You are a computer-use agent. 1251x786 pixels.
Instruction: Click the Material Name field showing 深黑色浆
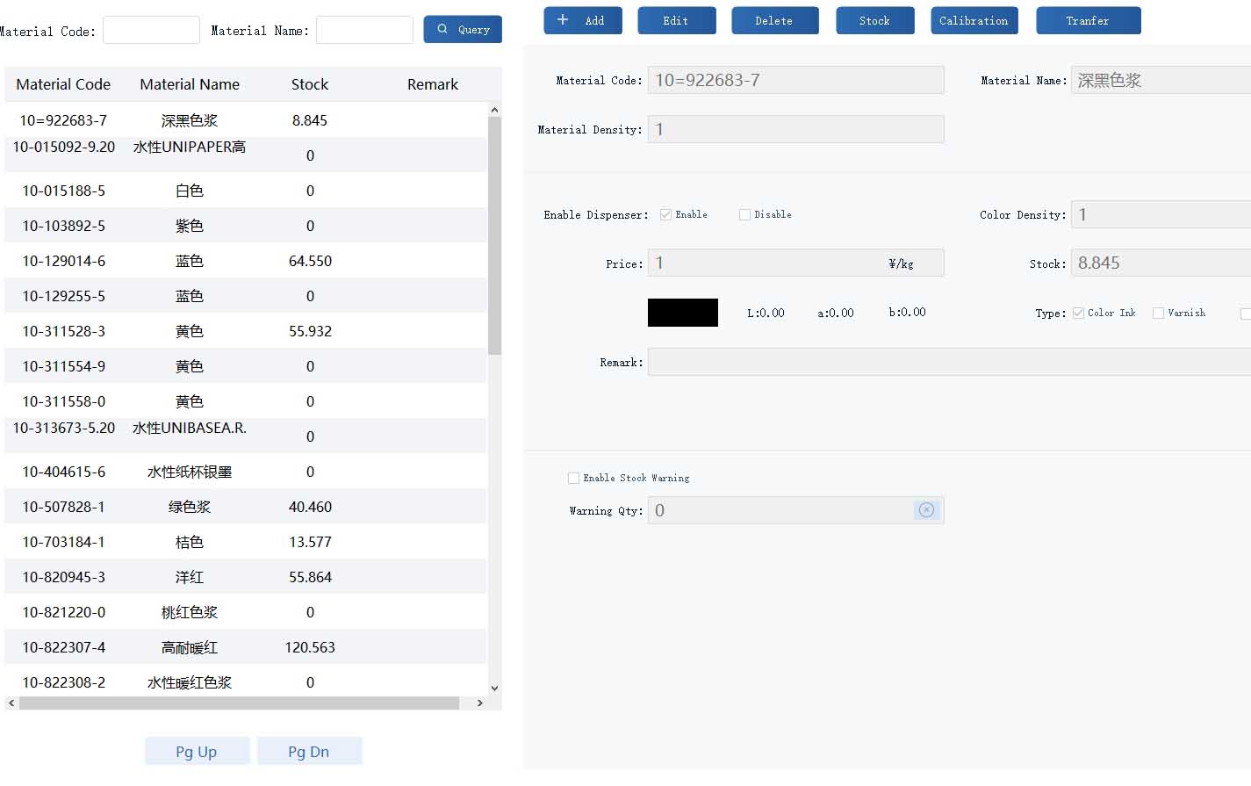[1161, 80]
